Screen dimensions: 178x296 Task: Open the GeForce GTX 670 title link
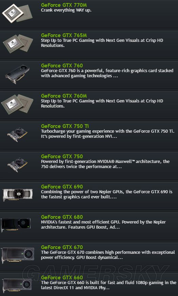62,247
